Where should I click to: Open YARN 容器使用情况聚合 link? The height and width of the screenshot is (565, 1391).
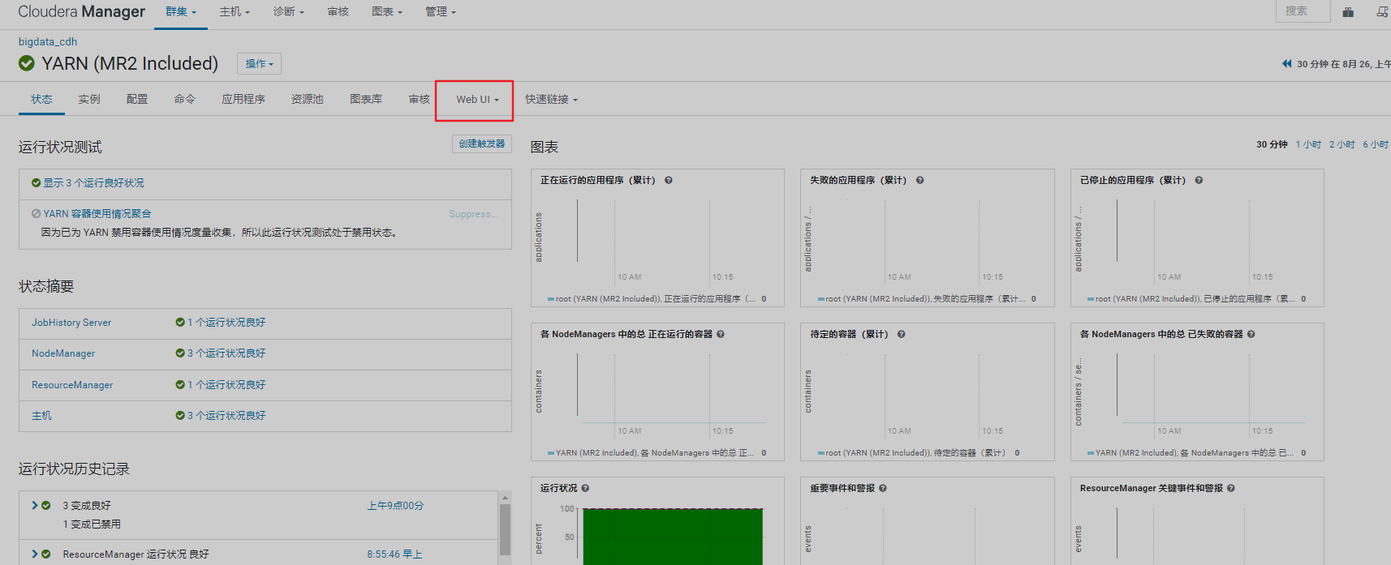97,214
